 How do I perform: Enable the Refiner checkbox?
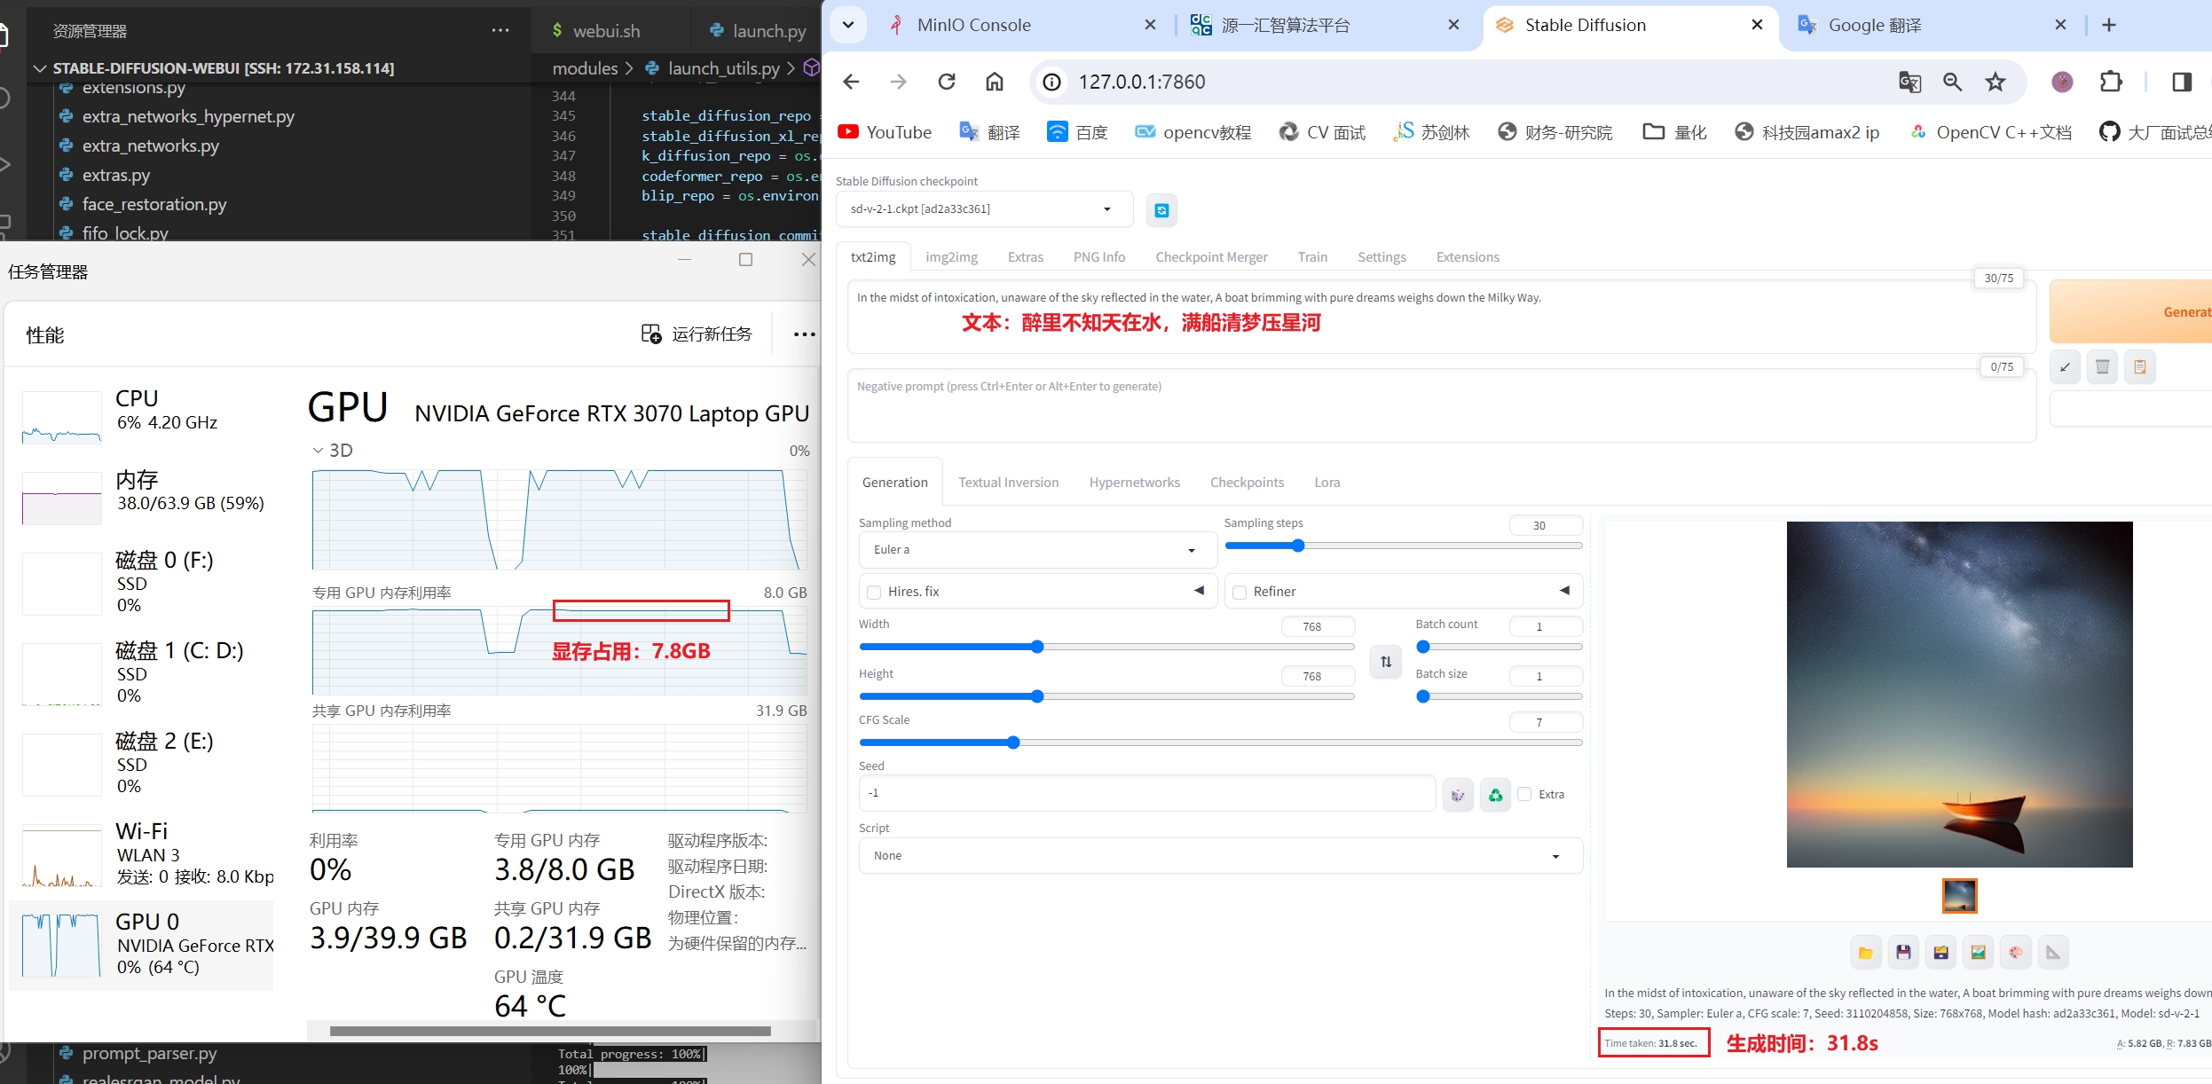[x=1240, y=593]
